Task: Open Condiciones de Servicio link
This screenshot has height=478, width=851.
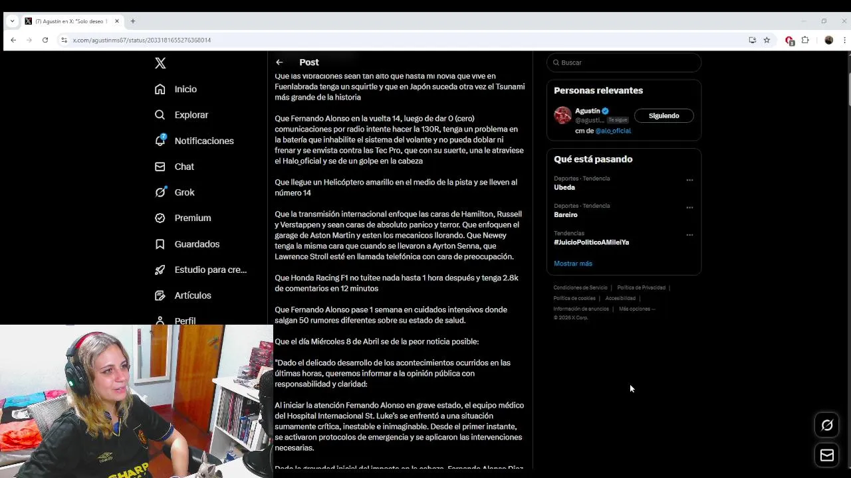Action: pyautogui.click(x=580, y=287)
